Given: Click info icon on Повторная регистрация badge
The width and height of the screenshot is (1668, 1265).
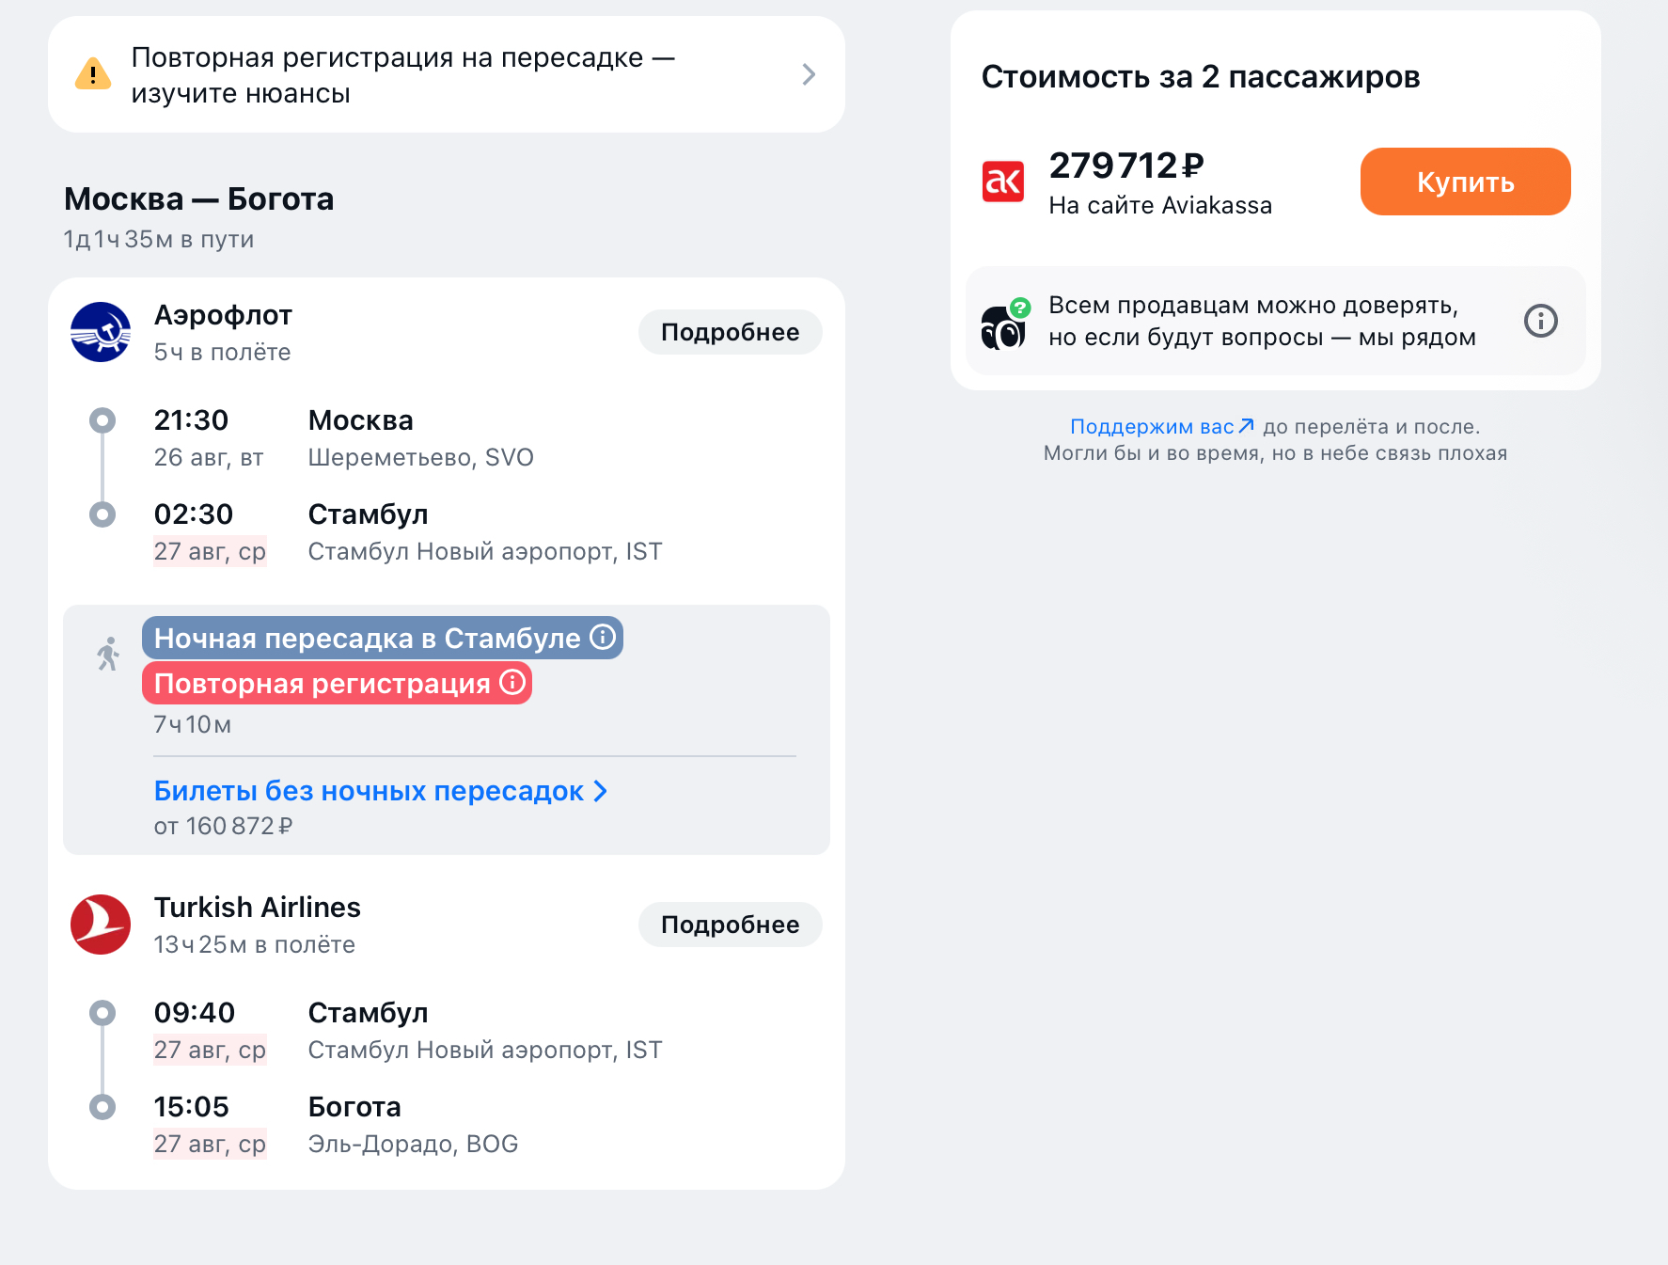Looking at the screenshot, I should [512, 682].
